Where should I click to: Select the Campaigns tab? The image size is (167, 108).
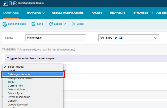[11, 13]
